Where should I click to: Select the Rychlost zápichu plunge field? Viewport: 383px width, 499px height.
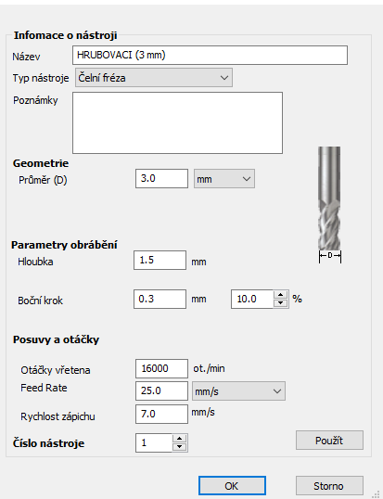pyautogui.click(x=161, y=414)
